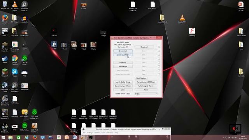This screenshot has height=140, width=249.
Task: Select the Bugatti Veyron file icon
Action: coord(84,114)
